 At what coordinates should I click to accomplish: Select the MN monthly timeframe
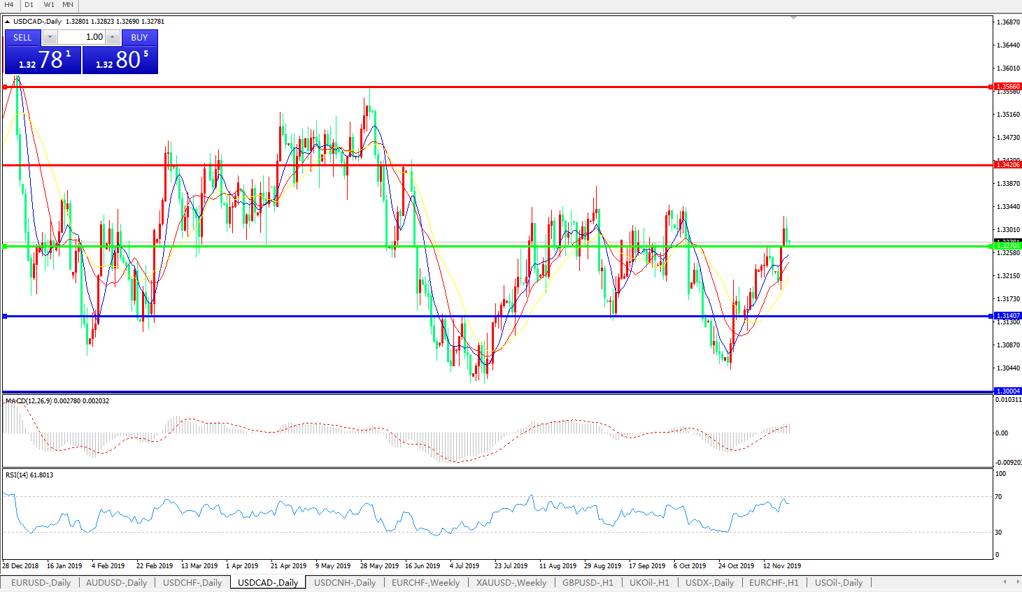pyautogui.click(x=68, y=5)
